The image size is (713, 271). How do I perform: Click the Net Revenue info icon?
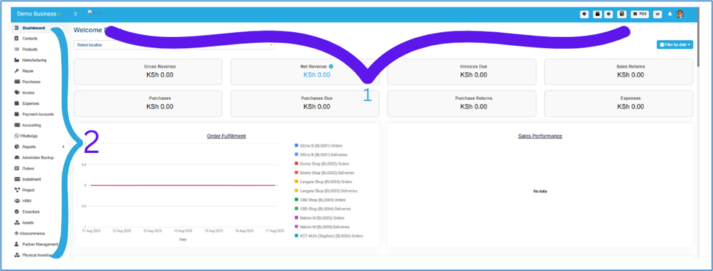coord(331,66)
